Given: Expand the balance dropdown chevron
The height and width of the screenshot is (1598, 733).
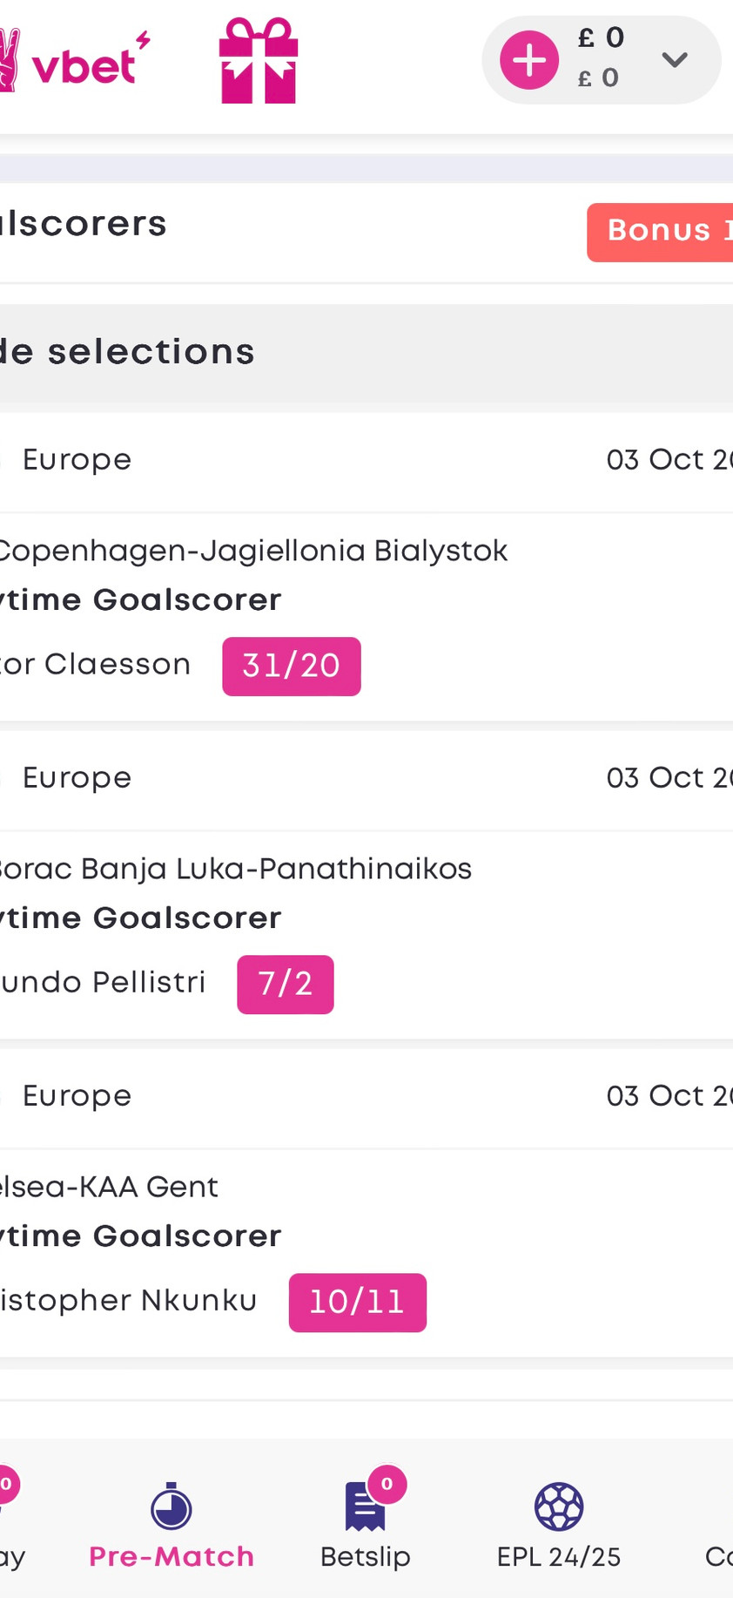Looking at the screenshot, I should [675, 59].
